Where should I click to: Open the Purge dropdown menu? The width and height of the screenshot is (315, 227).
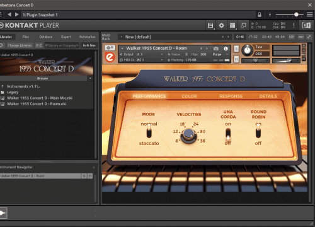[220, 54]
